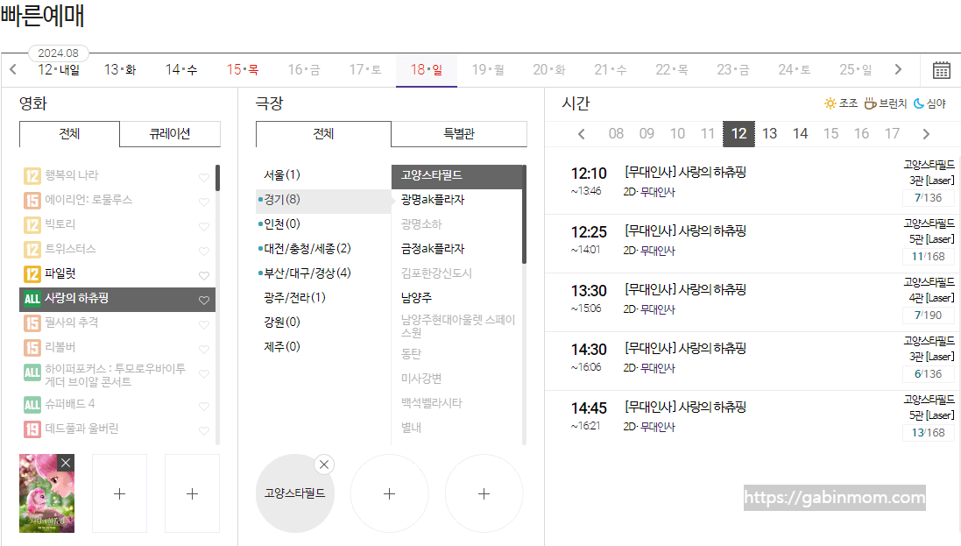
Task: Switch to the 큐레이션 tab
Action: 169,134
